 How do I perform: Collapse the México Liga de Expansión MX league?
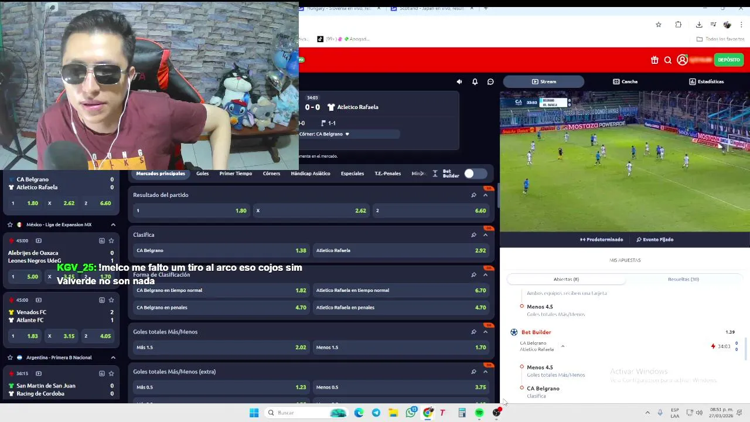pyautogui.click(x=113, y=224)
